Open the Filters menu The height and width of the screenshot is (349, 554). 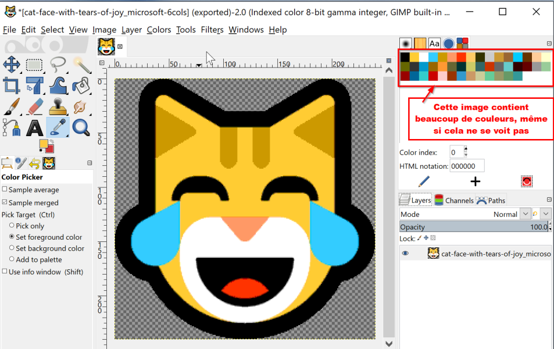[212, 30]
